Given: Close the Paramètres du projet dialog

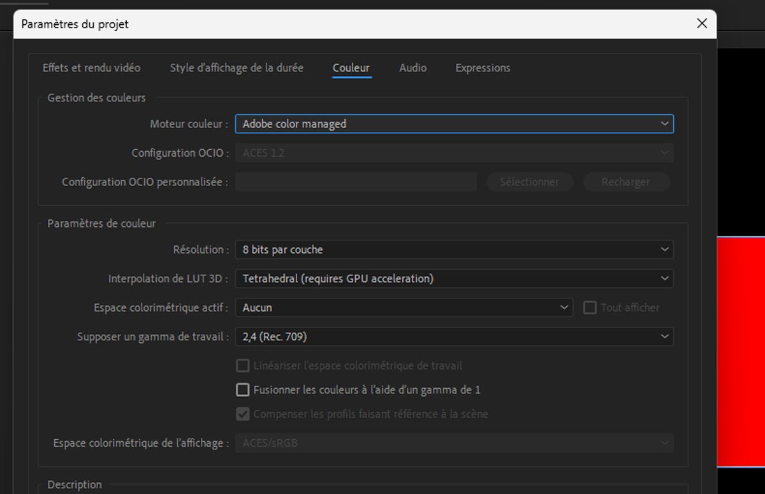Looking at the screenshot, I should [x=702, y=24].
